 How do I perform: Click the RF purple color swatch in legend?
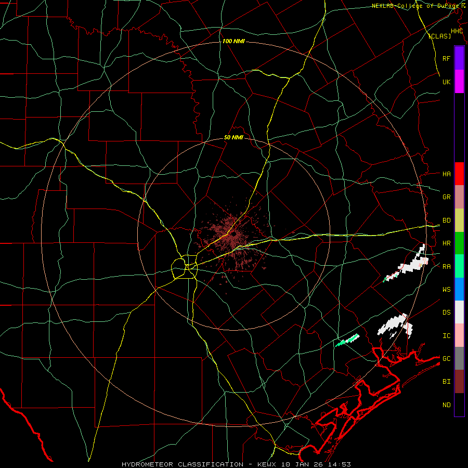point(459,58)
